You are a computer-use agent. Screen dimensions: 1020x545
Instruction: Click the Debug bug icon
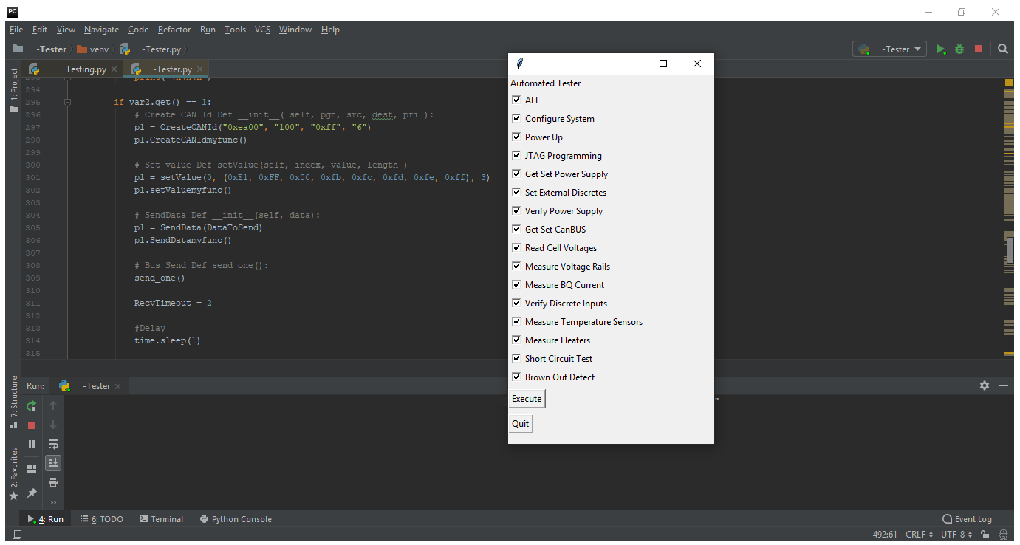click(959, 49)
